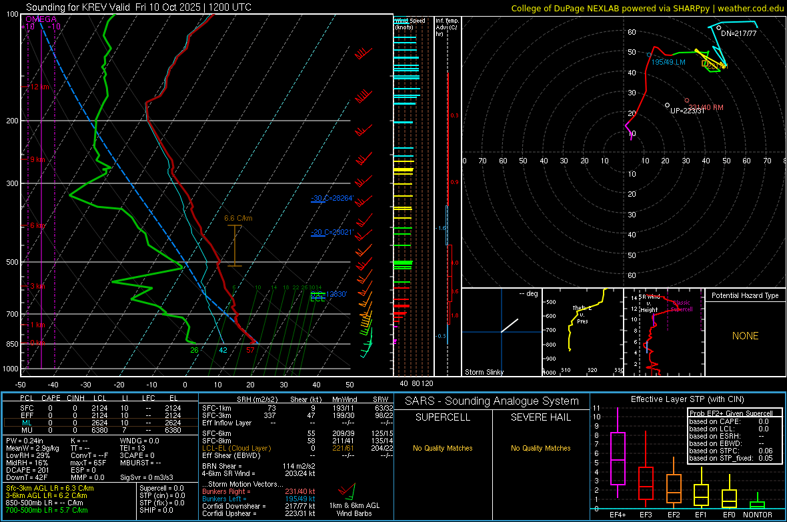
Task: Click the '1km & 6km AGL Wind Barbs' caption
Action: pyautogui.click(x=354, y=509)
